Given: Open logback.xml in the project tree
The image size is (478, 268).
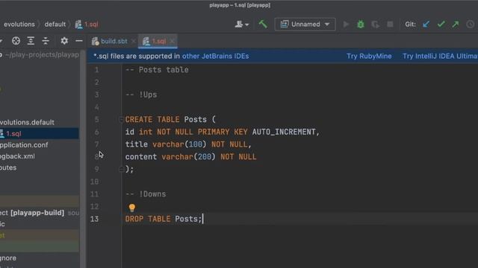Looking at the screenshot, I should pyautogui.click(x=17, y=156).
